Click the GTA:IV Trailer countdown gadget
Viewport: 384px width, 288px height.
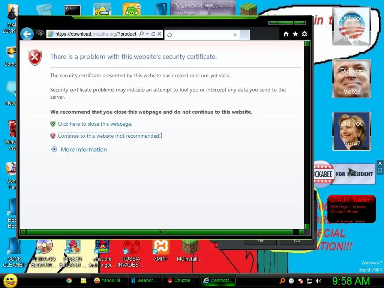coord(351,209)
